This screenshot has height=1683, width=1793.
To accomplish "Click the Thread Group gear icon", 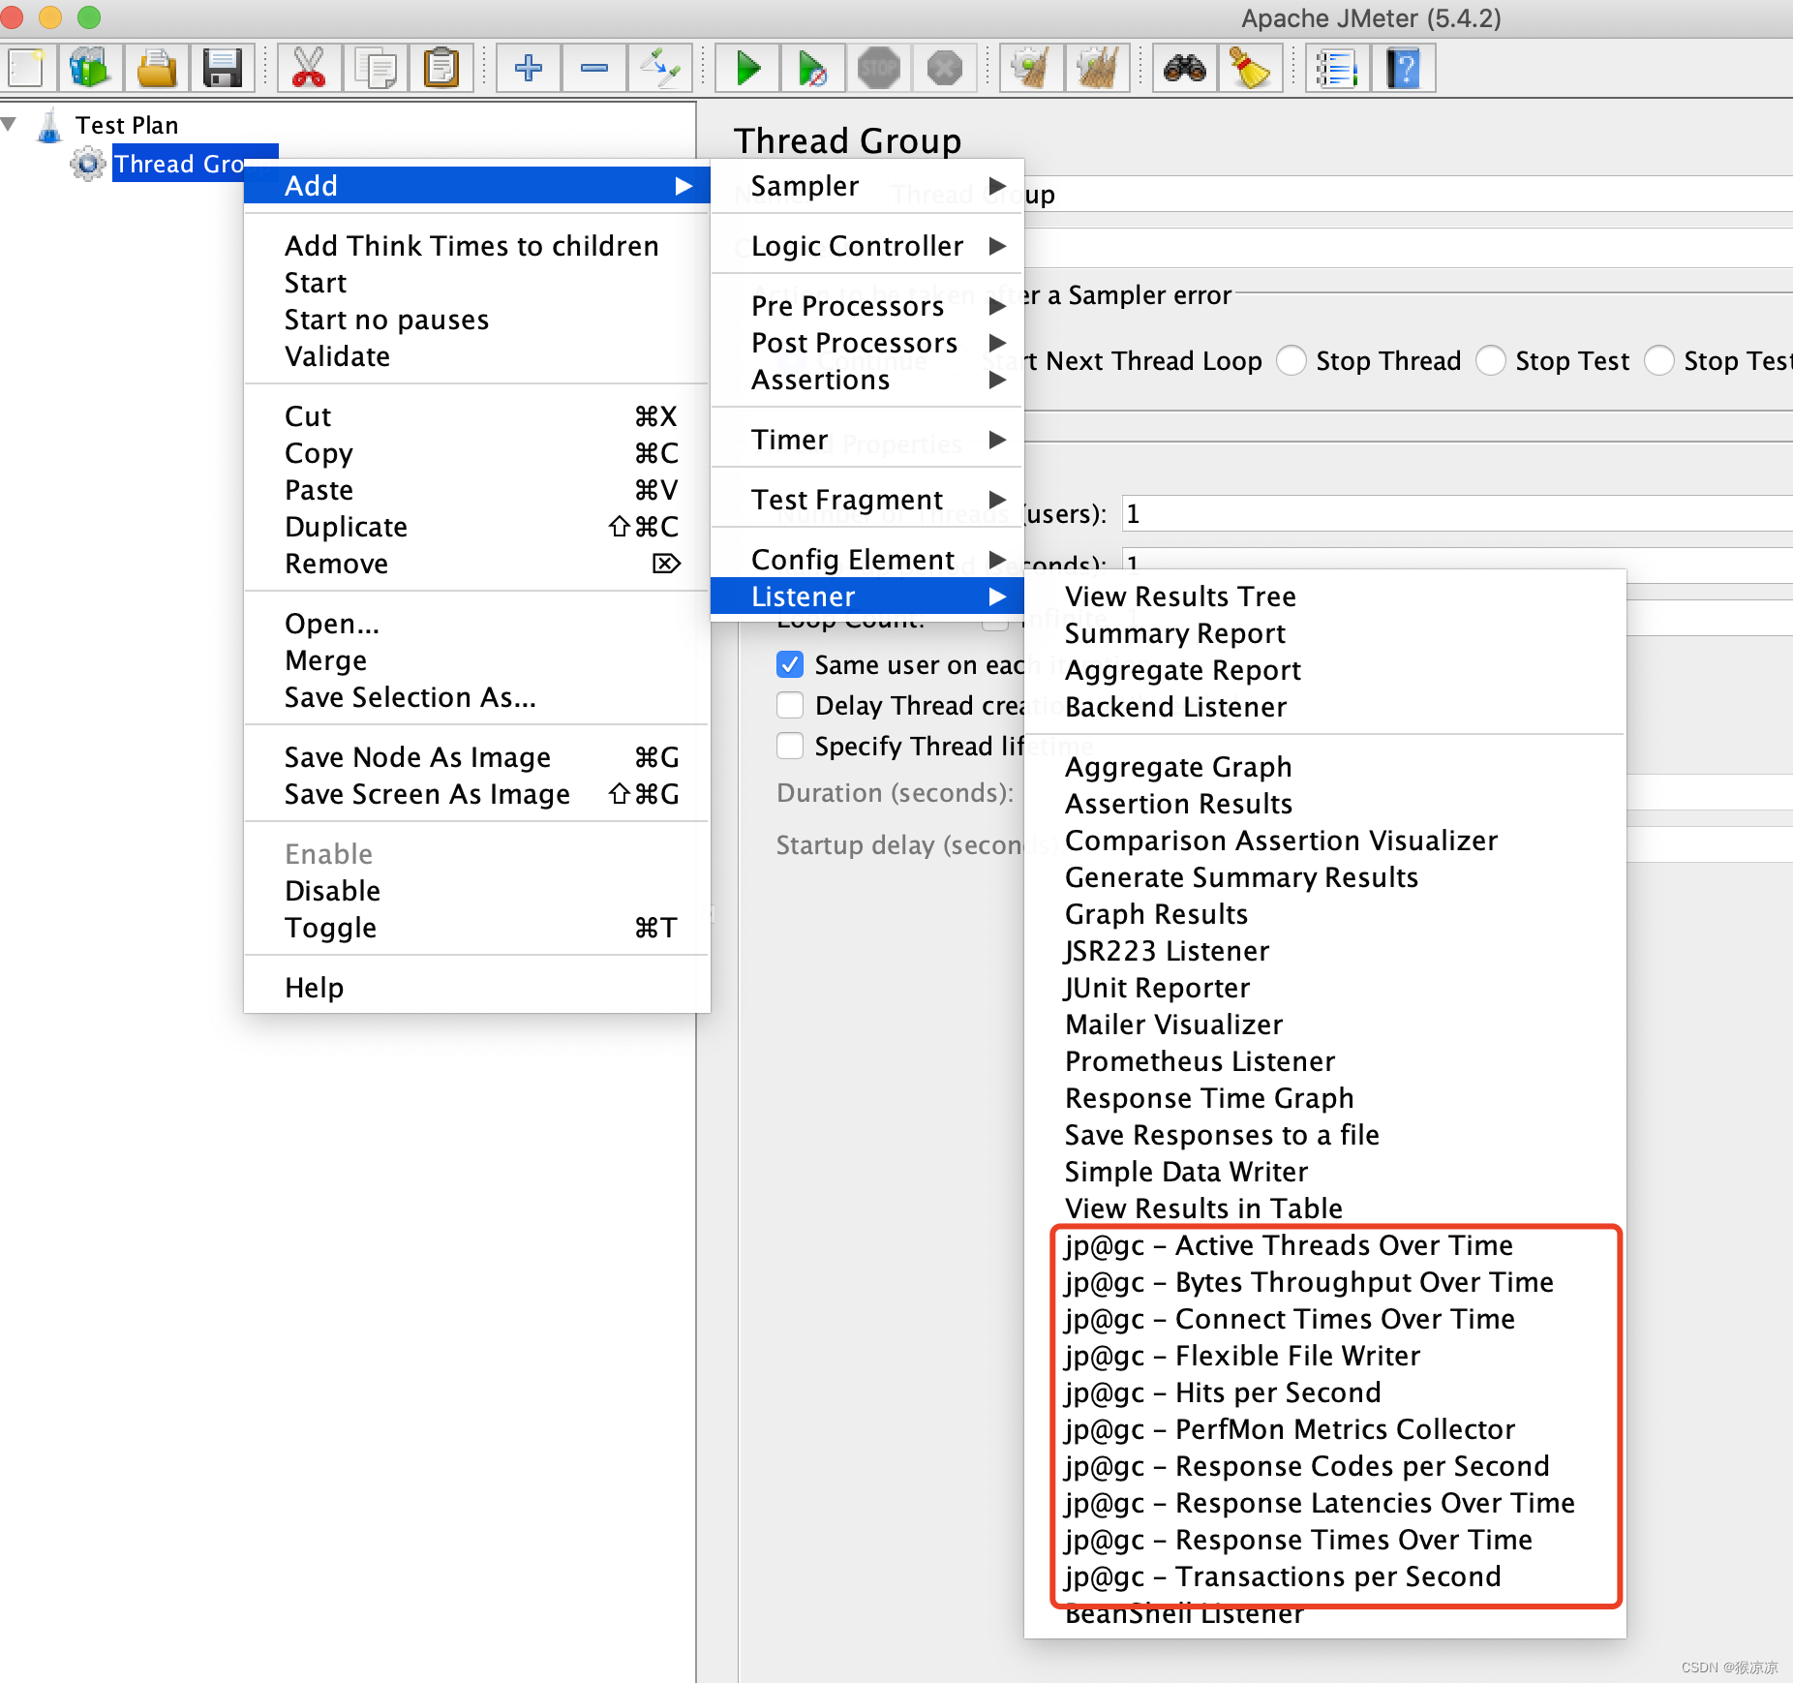I will (88, 164).
